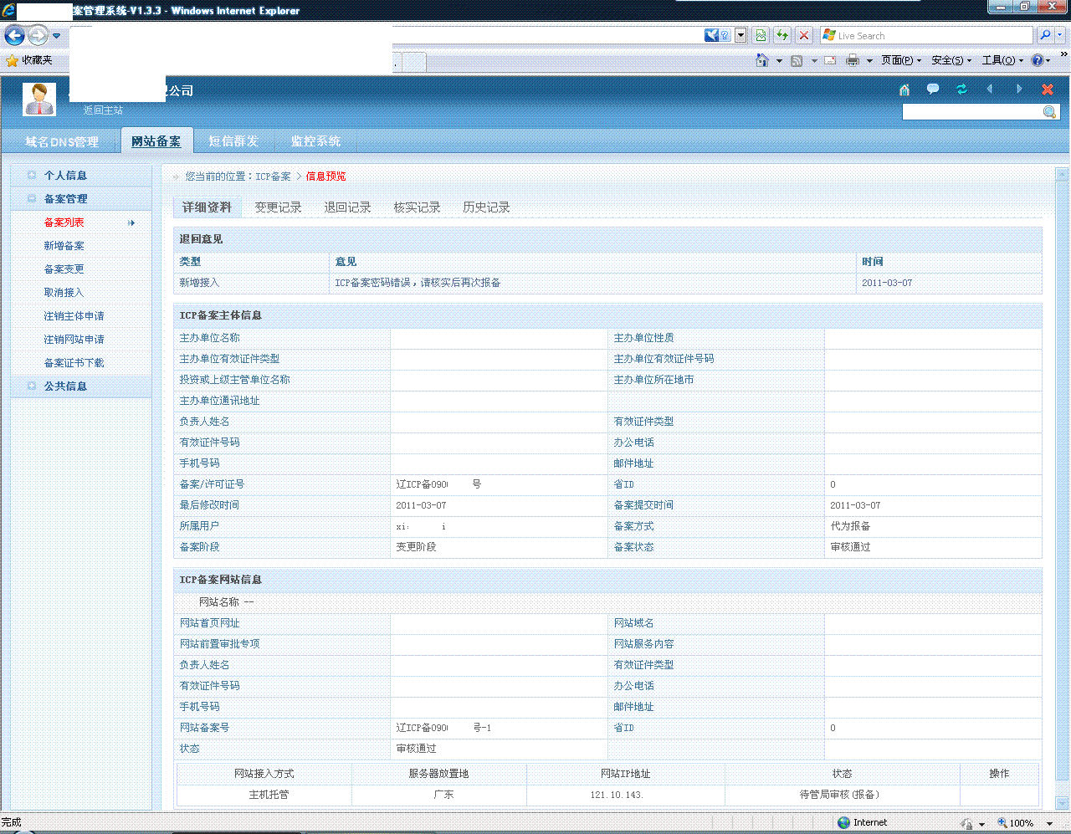Screen dimensions: 1071x834
Task: Expand the 备案列表 submenu arrow
Action: (132, 223)
